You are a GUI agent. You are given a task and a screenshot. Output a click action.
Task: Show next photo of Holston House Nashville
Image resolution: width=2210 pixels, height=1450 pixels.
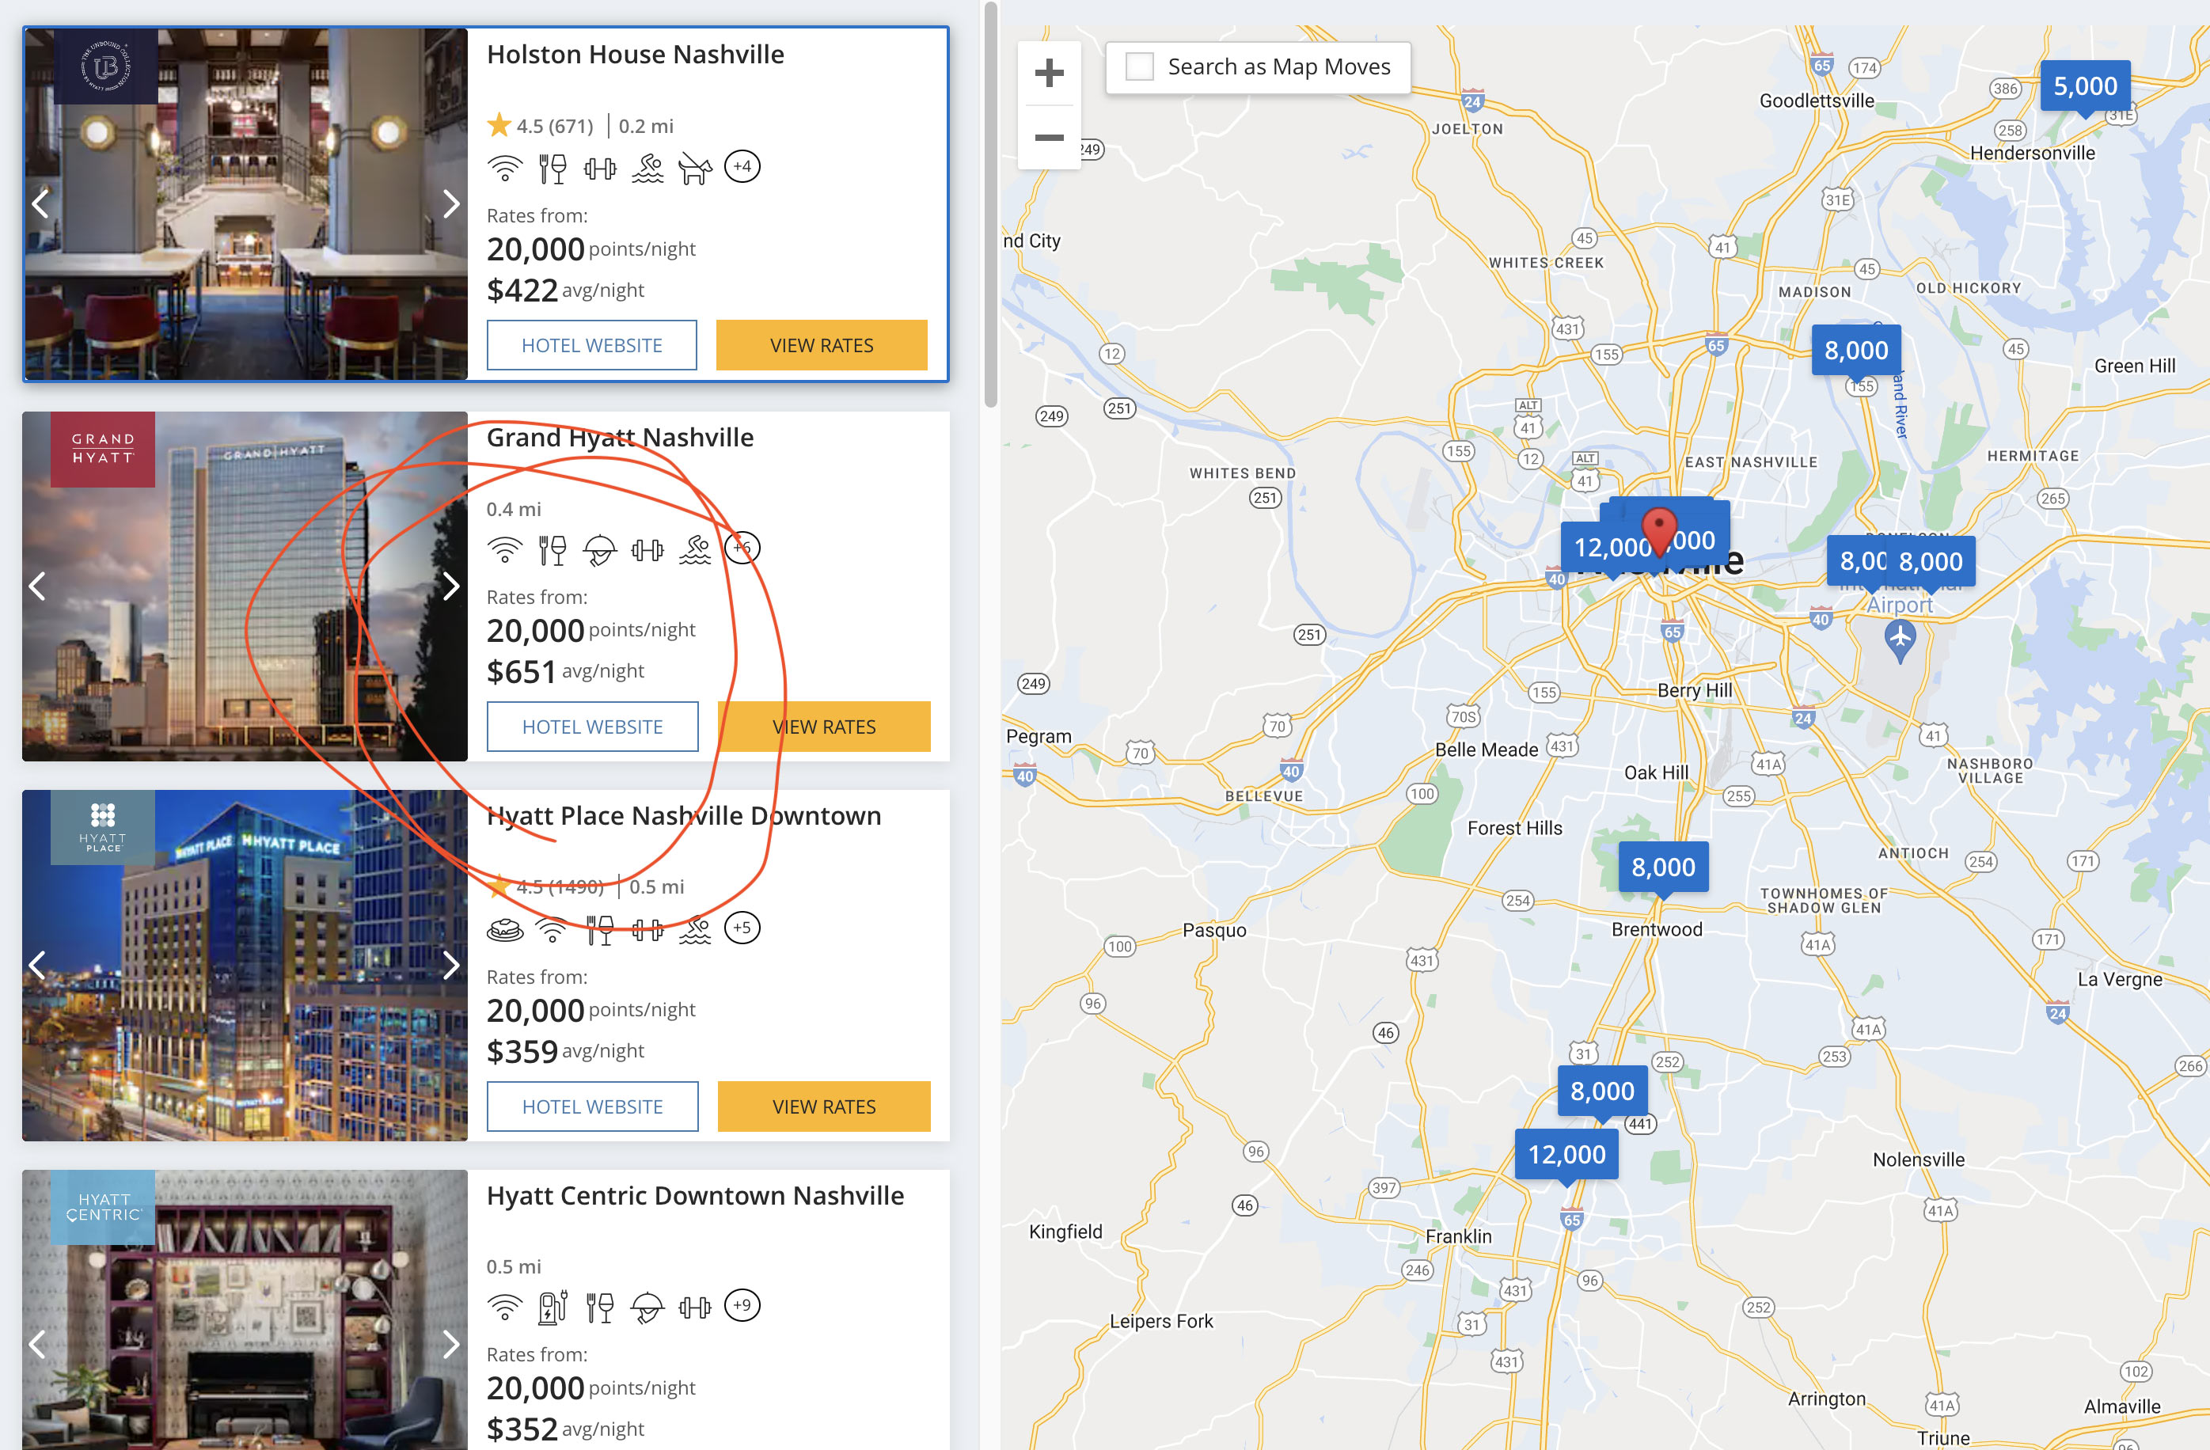click(x=450, y=203)
